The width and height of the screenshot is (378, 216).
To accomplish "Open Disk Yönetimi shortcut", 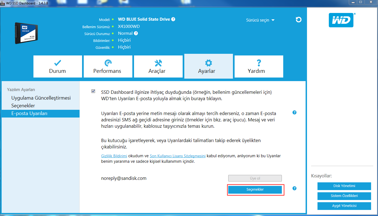I will (344, 186).
